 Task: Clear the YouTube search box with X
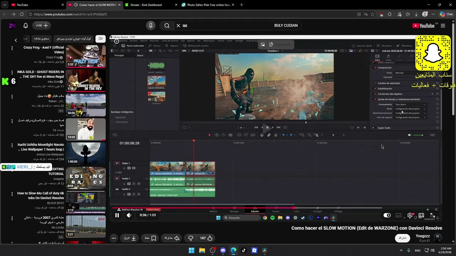click(x=178, y=26)
